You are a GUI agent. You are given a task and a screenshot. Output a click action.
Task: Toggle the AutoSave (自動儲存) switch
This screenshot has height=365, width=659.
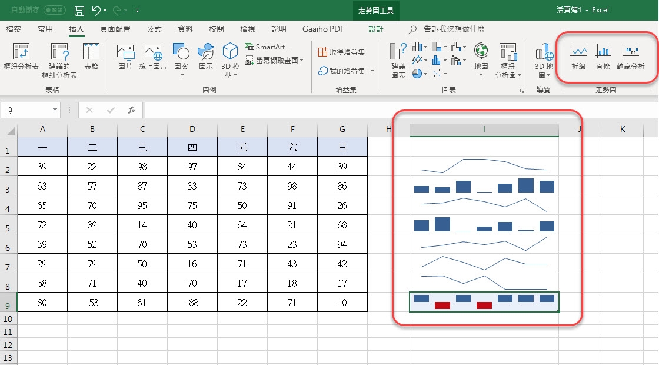[55, 10]
